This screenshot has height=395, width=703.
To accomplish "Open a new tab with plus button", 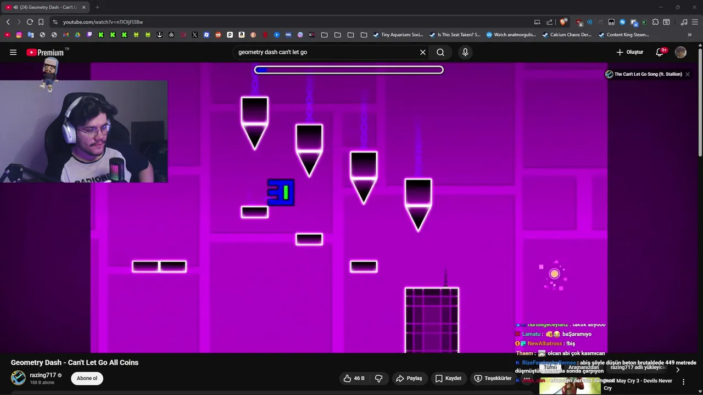I will tap(97, 7).
